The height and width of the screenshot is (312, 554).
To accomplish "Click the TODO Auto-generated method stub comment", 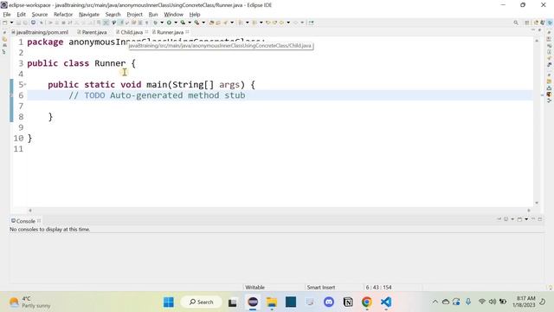I will [x=157, y=95].
